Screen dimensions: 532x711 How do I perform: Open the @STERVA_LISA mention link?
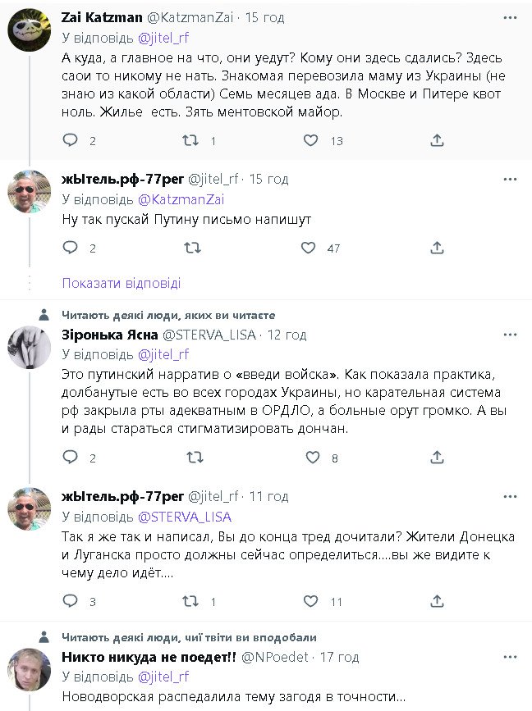(x=184, y=517)
